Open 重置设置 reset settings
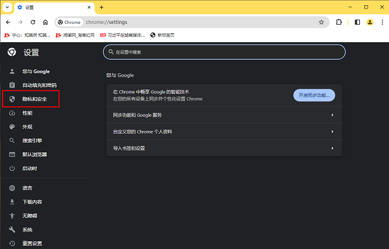The width and height of the screenshot is (389, 249). 32,243
